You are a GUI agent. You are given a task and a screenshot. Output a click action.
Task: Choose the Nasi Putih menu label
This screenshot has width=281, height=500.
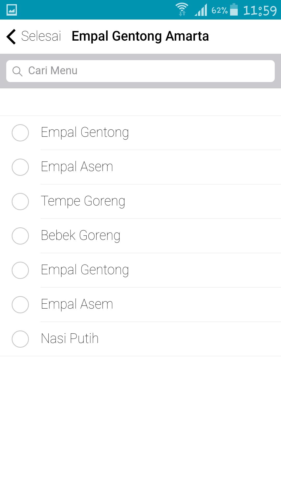pyautogui.click(x=70, y=339)
